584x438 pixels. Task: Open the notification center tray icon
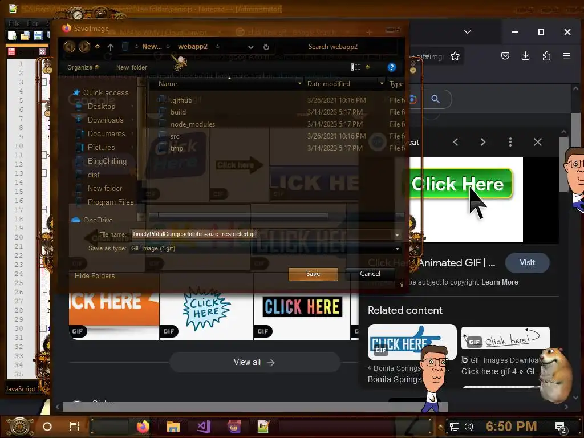560,427
